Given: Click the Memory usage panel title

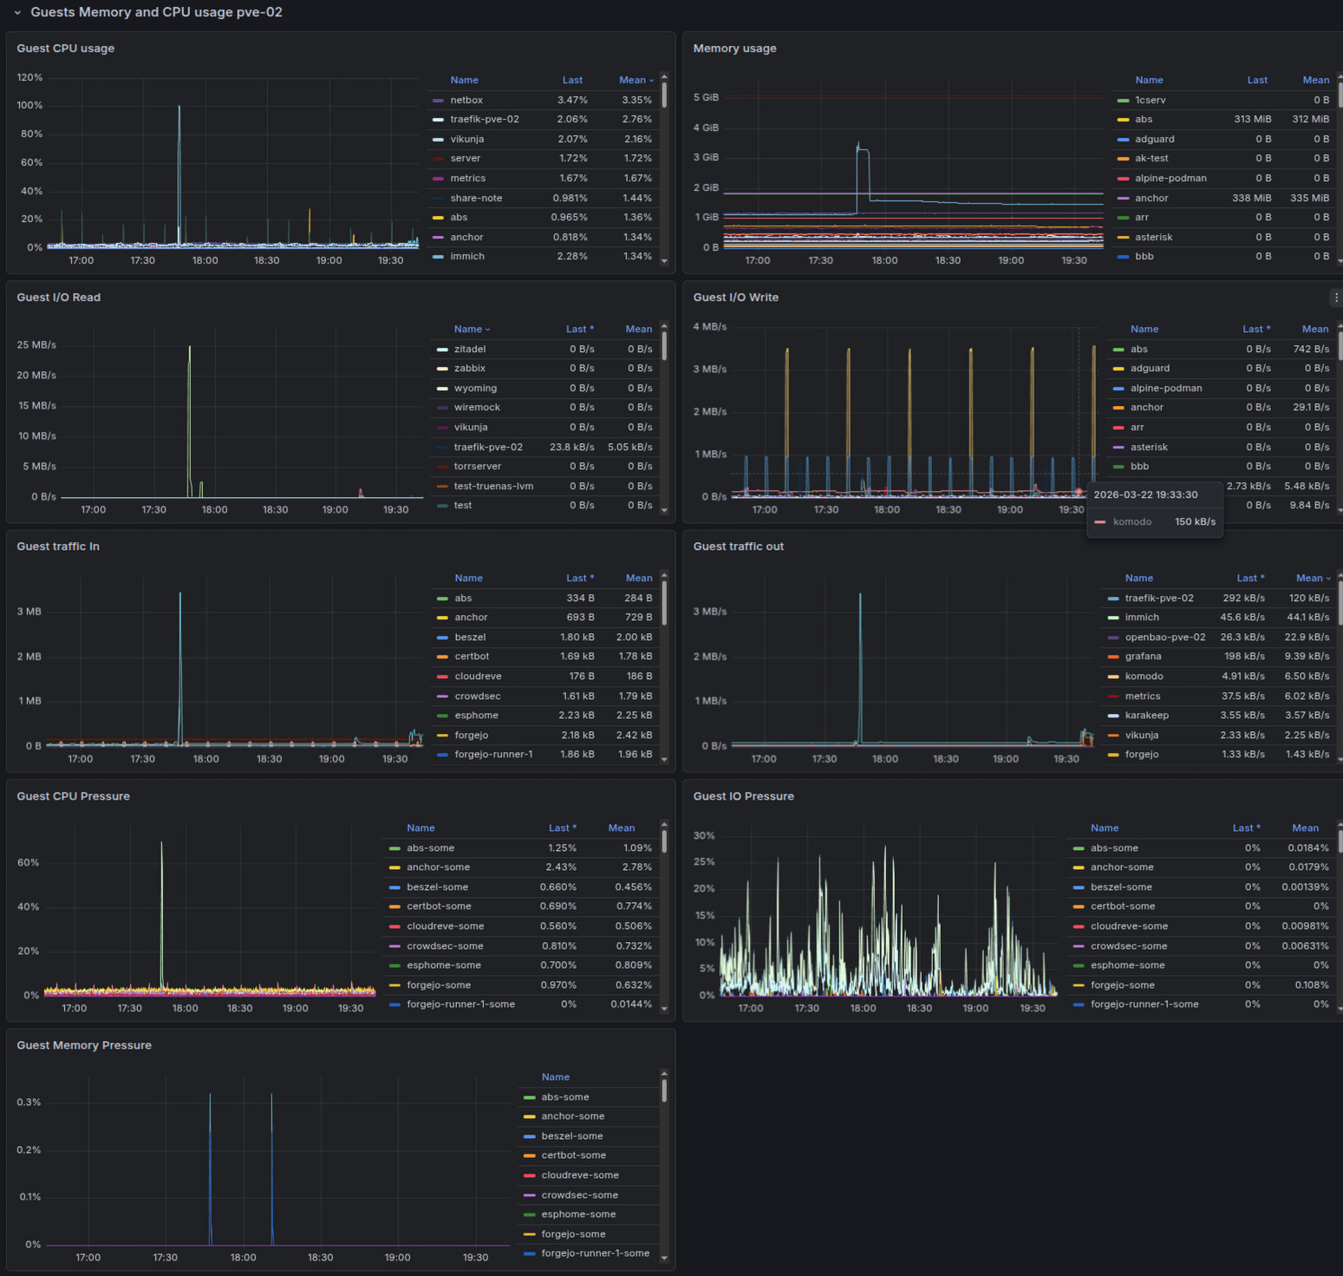Looking at the screenshot, I should click(x=734, y=49).
